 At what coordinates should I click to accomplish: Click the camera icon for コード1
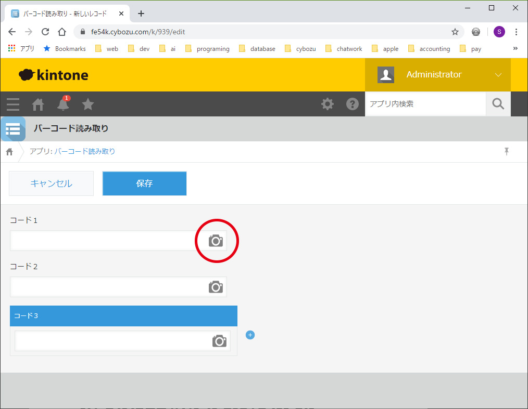point(216,241)
